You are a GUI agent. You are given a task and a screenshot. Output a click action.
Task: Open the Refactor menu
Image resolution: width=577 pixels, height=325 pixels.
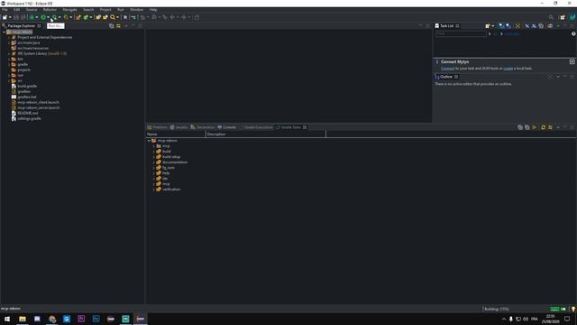(50, 10)
